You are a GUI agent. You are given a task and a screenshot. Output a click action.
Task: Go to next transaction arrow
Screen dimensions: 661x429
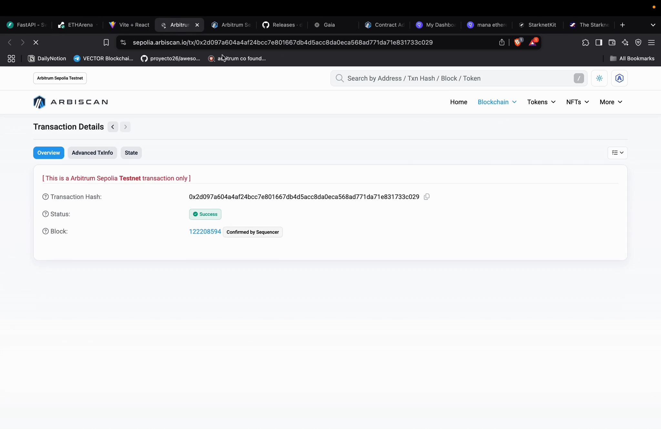pos(126,127)
